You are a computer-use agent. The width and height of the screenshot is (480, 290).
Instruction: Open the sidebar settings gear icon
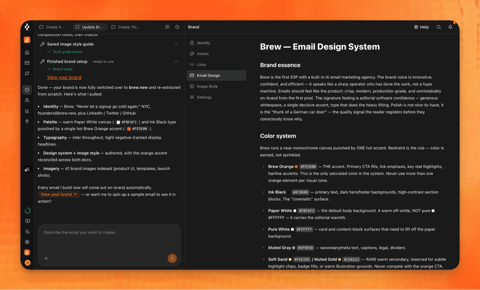(x=27, y=242)
